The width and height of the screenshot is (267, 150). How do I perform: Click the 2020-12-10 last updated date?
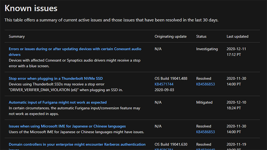coord(236,102)
